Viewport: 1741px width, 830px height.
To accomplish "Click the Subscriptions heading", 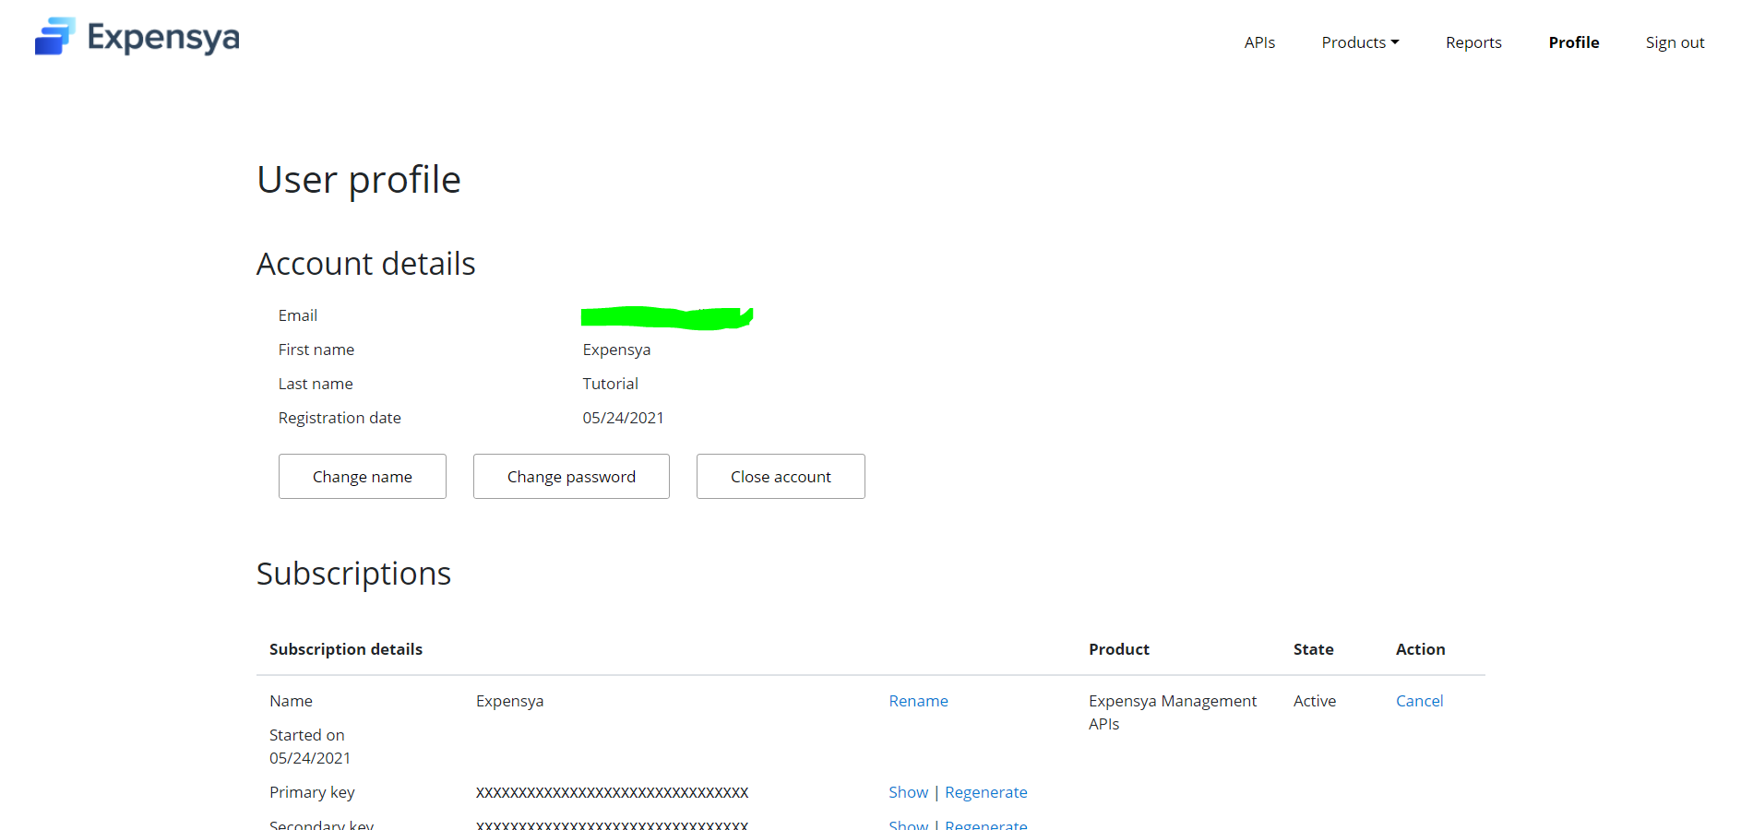I will (x=353, y=574).
